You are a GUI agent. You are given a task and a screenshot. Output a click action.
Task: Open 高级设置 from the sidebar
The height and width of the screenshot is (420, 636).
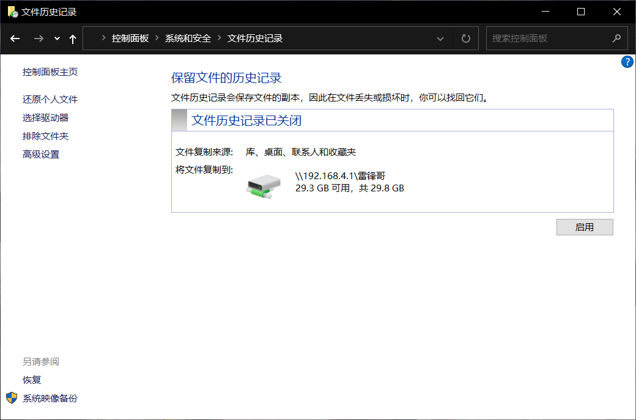40,154
